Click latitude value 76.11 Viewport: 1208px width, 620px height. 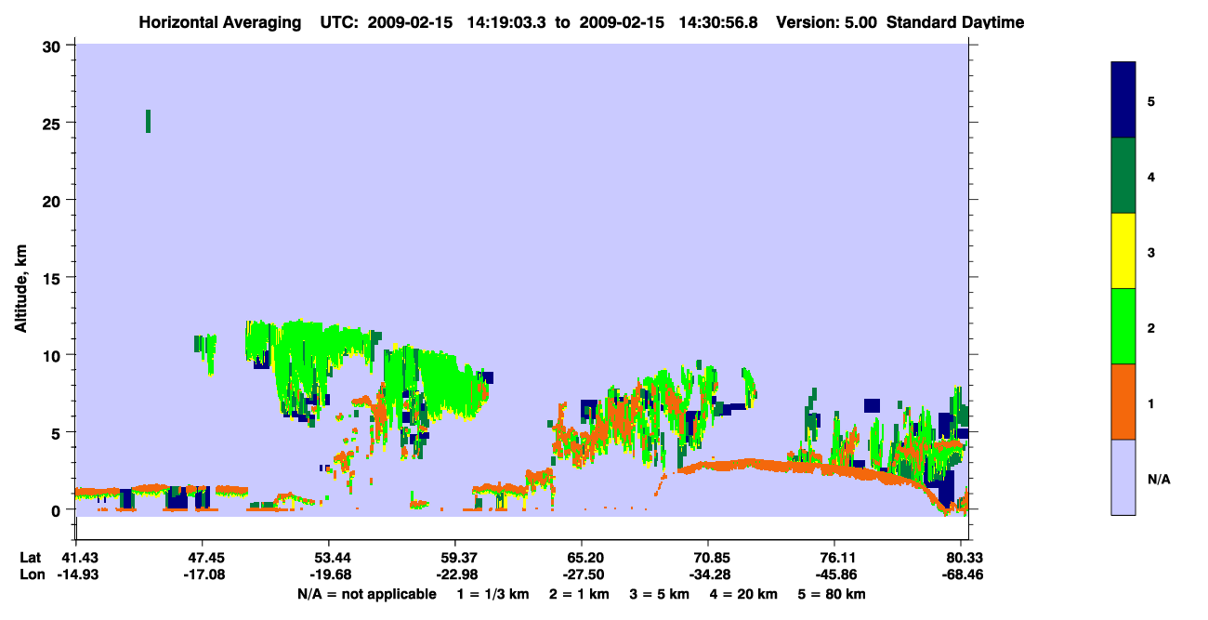point(834,558)
